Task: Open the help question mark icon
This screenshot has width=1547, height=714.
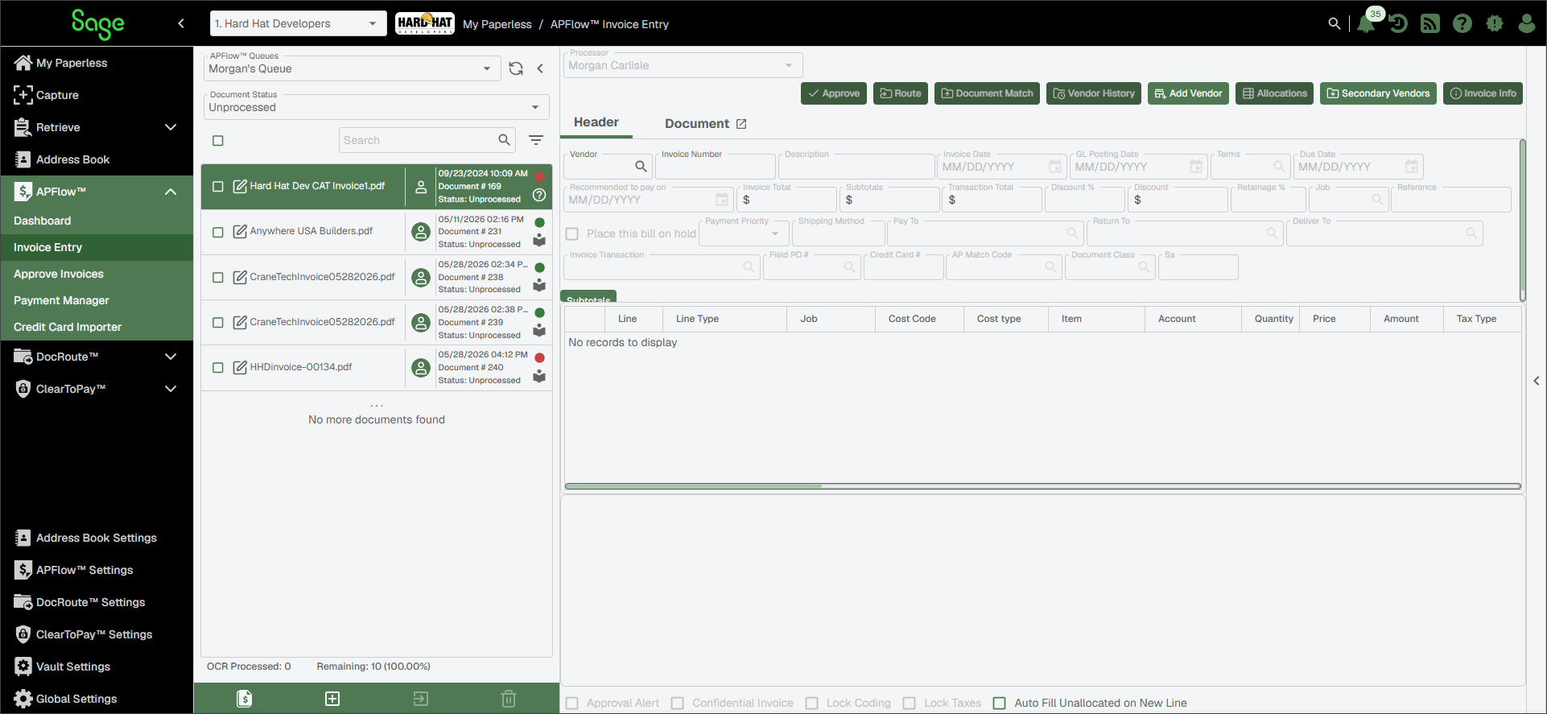Action: [1462, 23]
